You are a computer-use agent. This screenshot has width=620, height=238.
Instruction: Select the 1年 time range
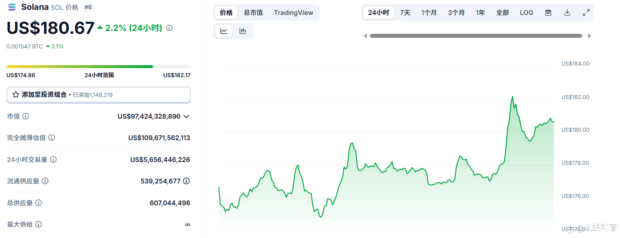click(x=480, y=13)
